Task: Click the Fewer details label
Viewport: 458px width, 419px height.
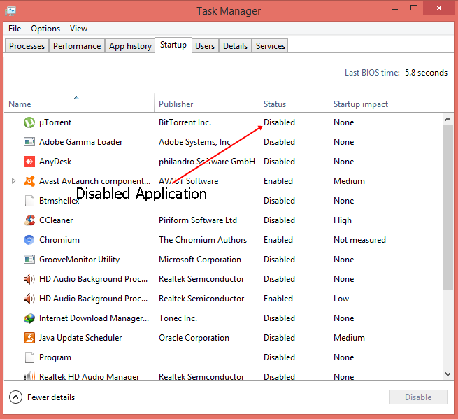Action: (51, 397)
